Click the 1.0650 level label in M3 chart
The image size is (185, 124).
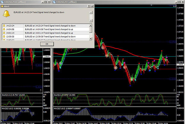173,79
